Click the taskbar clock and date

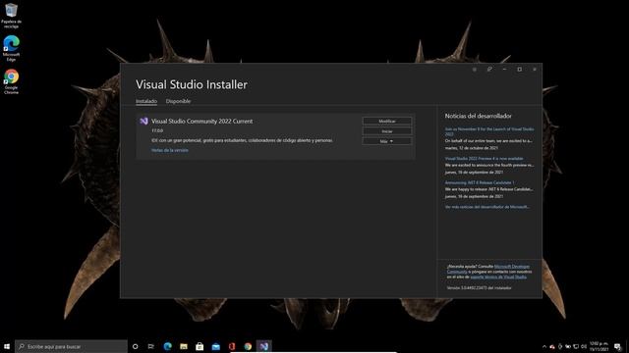pyautogui.click(x=599, y=346)
